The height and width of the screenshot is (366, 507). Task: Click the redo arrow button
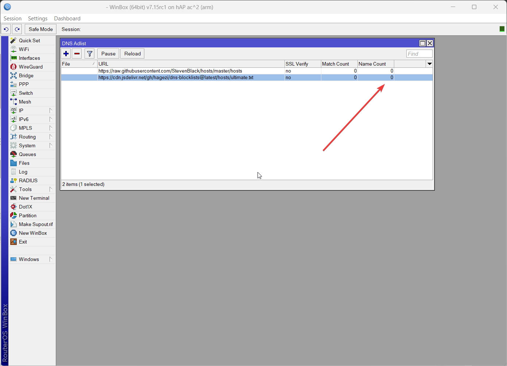17,29
